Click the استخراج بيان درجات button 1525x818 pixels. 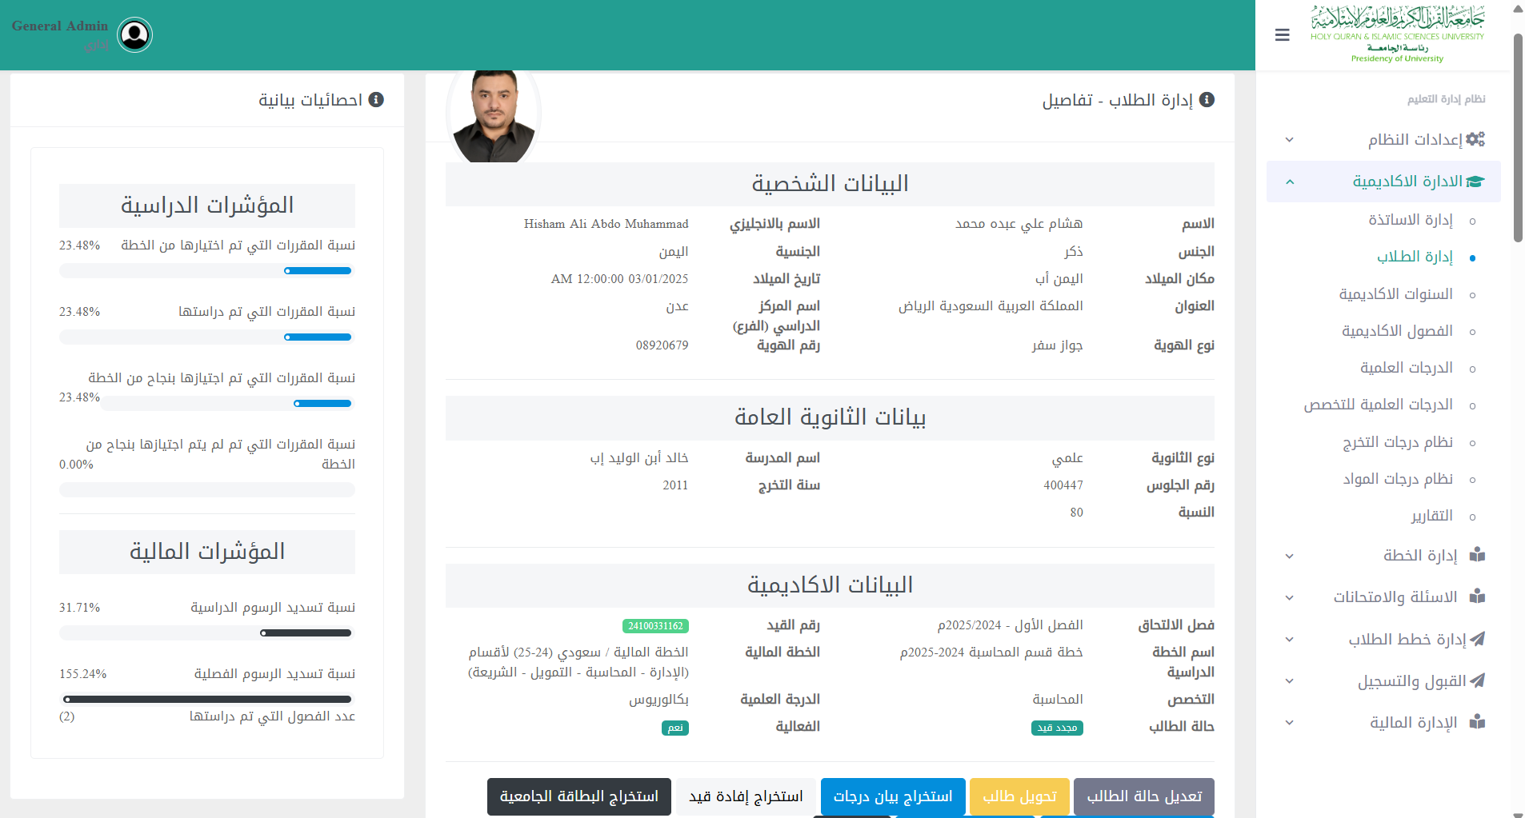tap(893, 796)
